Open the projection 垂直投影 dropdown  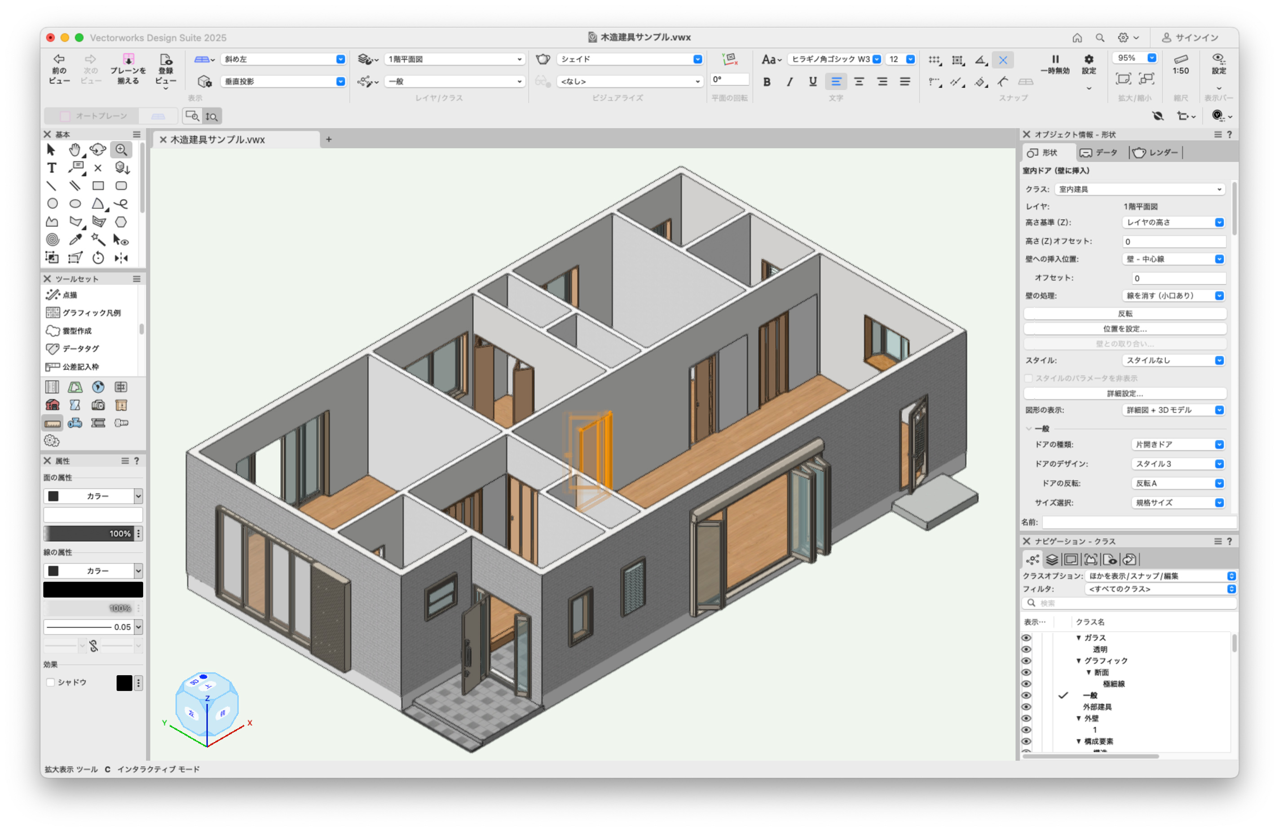coord(283,82)
